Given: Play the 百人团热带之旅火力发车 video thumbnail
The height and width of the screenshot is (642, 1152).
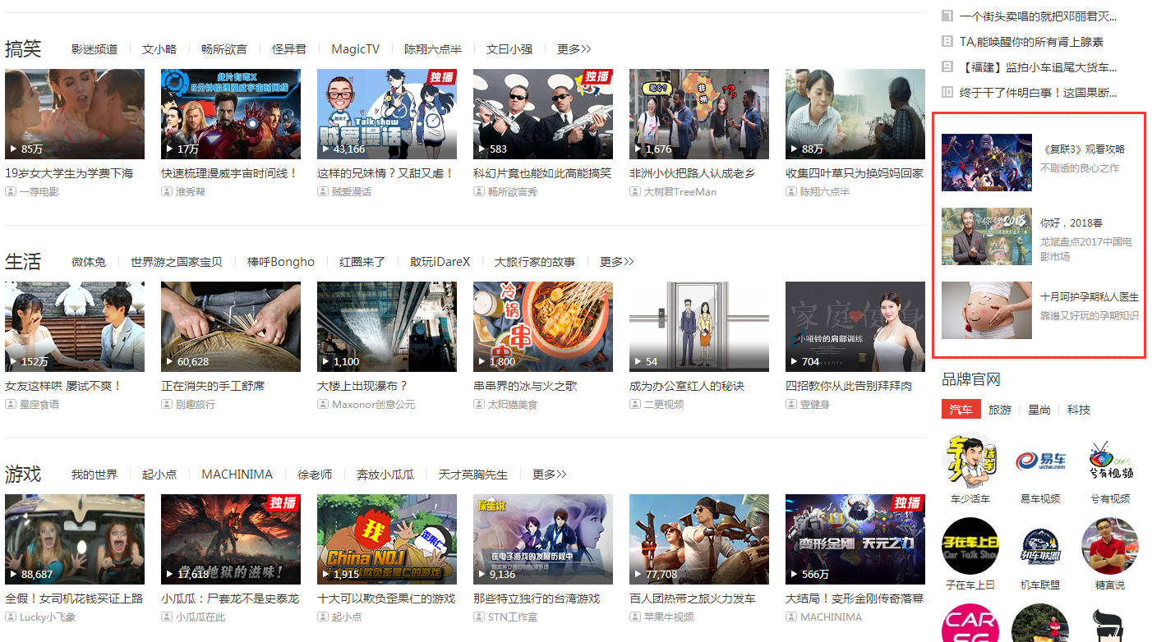Looking at the screenshot, I should tap(698, 539).
